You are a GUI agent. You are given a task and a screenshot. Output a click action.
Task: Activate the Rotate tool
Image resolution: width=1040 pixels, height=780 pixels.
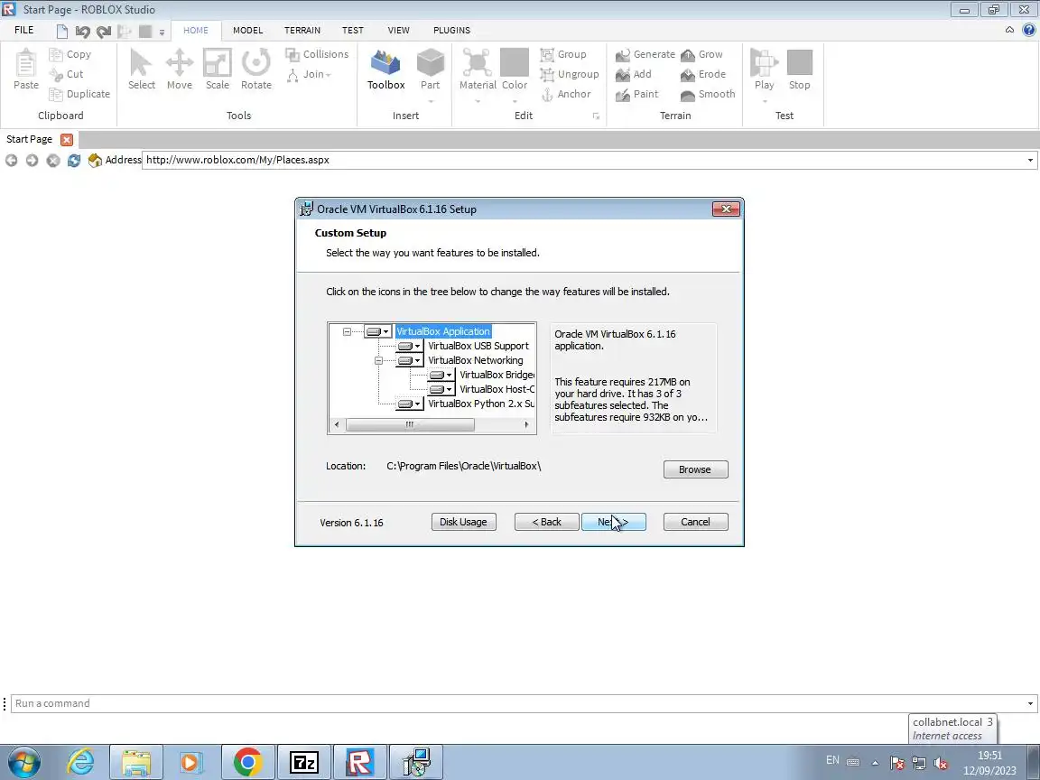pyautogui.click(x=256, y=69)
